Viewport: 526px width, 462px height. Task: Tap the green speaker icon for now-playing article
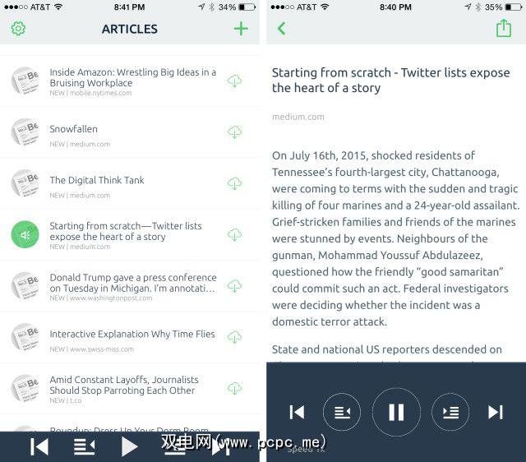click(x=25, y=234)
